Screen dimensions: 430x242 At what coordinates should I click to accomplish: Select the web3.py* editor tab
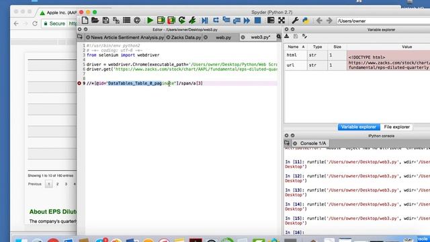(x=261, y=37)
